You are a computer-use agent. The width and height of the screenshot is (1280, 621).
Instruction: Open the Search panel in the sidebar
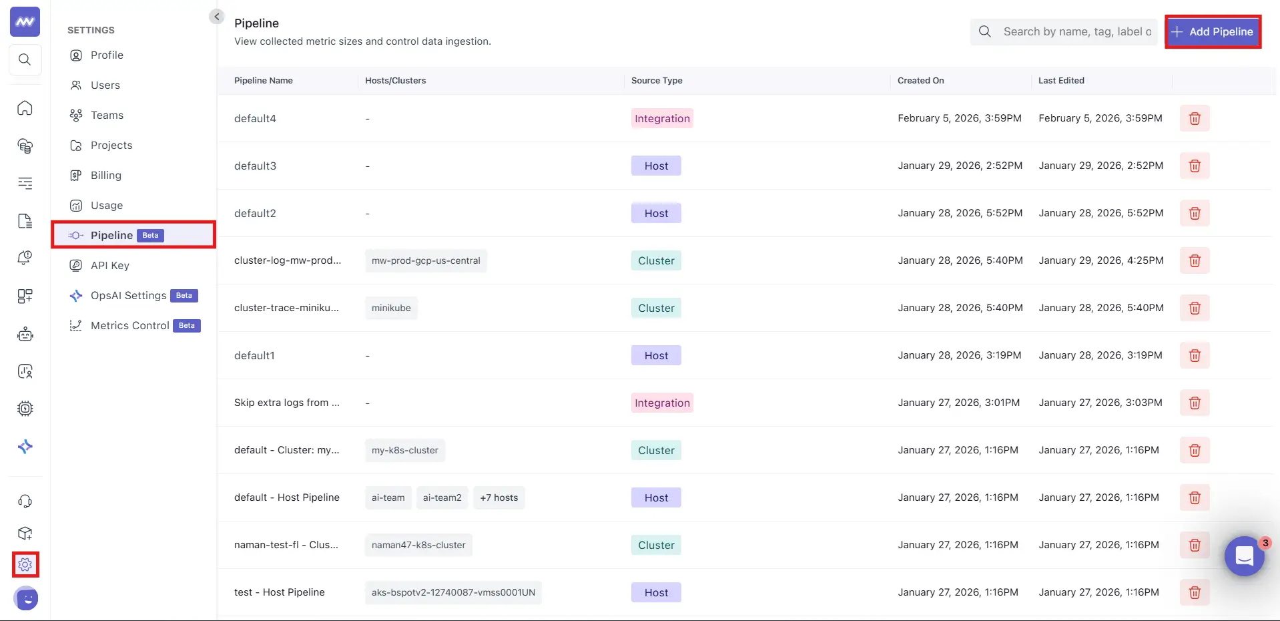[x=25, y=59]
